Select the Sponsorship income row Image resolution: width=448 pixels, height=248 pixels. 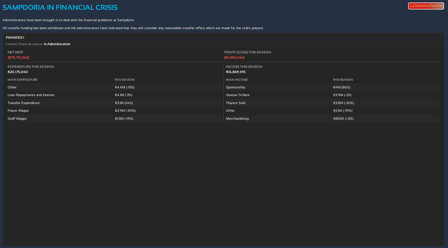[332, 87]
